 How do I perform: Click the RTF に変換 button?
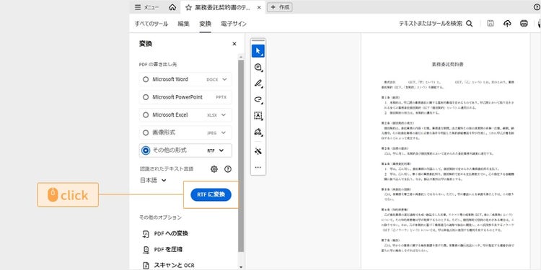[211, 194]
